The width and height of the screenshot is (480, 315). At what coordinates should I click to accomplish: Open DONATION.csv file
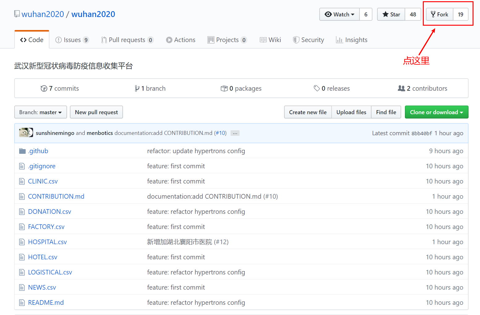click(x=49, y=212)
